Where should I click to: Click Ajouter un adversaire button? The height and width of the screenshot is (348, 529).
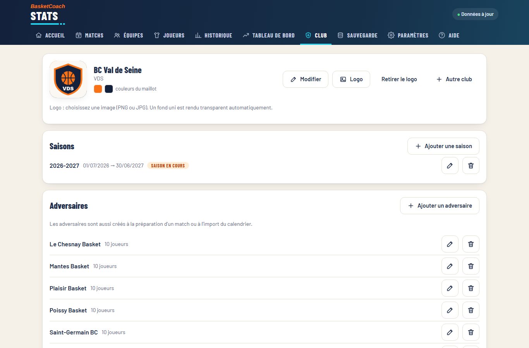coord(440,206)
